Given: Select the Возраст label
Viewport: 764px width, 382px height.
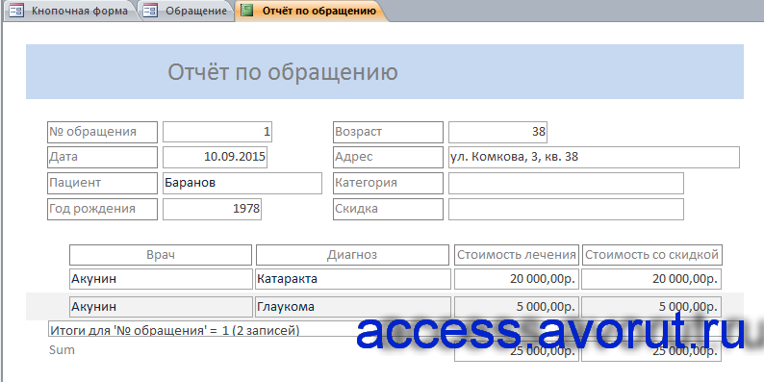Looking at the screenshot, I should tap(388, 132).
